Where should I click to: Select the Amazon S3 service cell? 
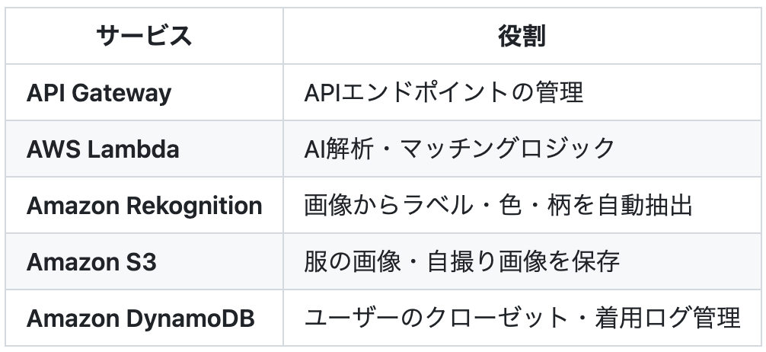(x=91, y=262)
